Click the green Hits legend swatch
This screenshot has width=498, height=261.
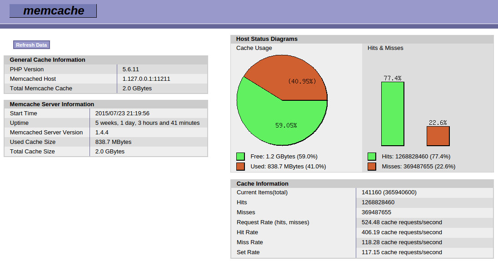pos(372,157)
